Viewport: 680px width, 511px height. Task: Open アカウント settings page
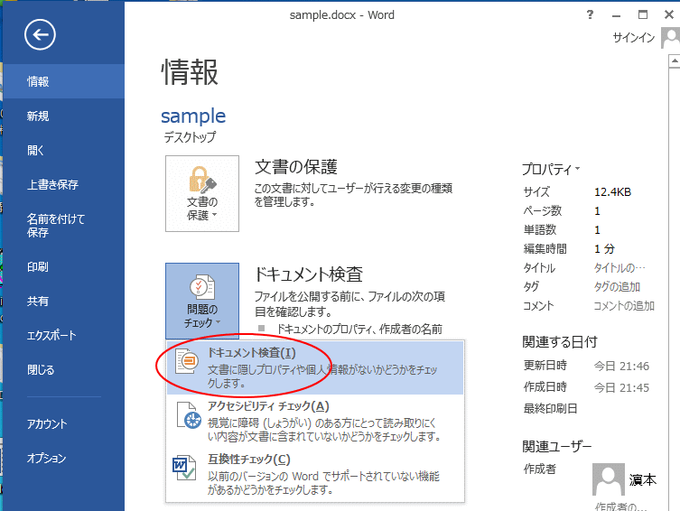64,423
